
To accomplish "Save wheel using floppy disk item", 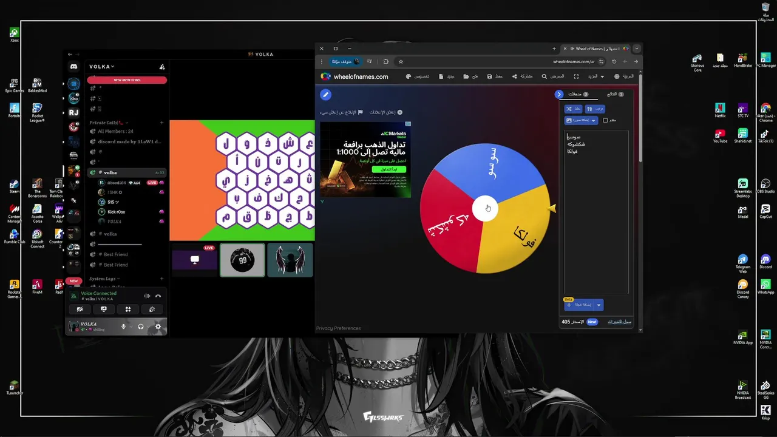I will (495, 76).
